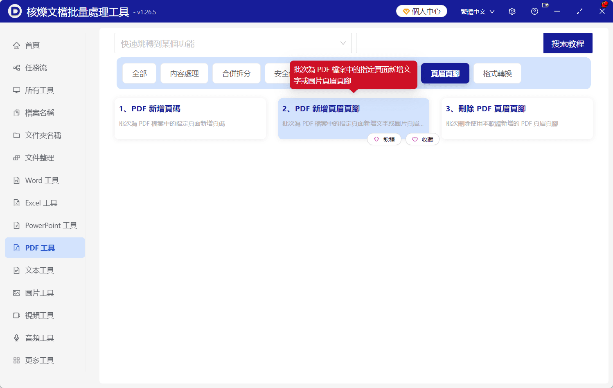
Task: Open the PDF 新增頁碼 card
Action: pyautogui.click(x=190, y=119)
